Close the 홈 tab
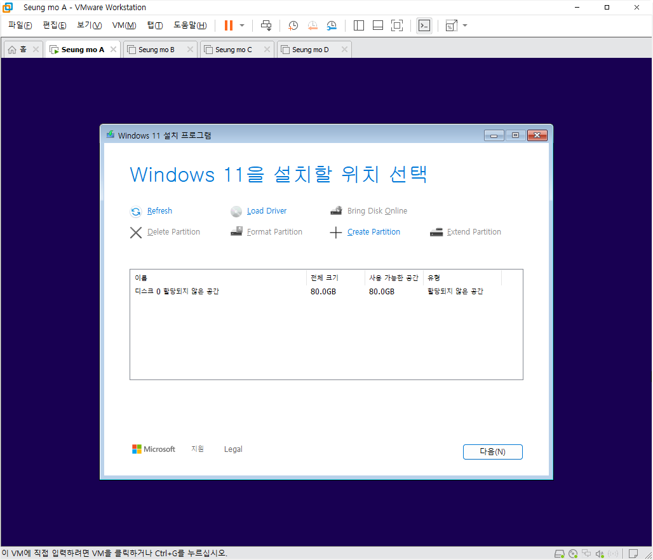Image resolution: width=653 pixels, height=560 pixels. coord(36,50)
